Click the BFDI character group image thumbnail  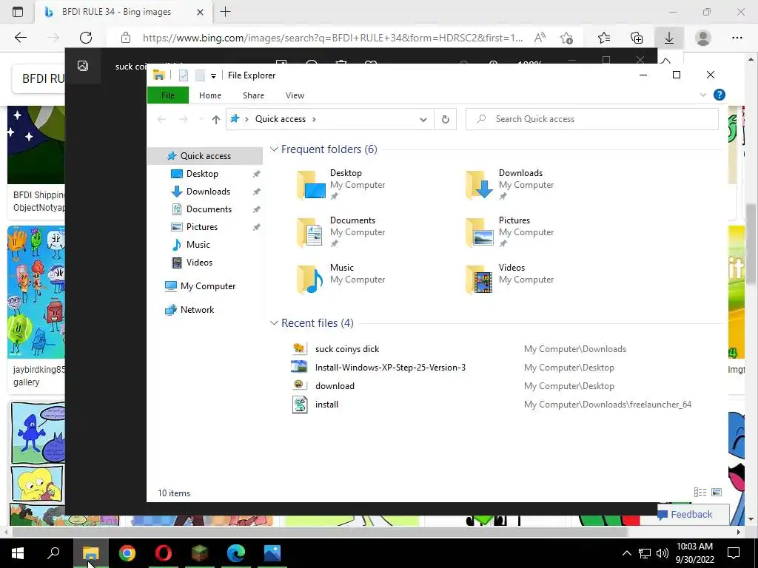(x=36, y=292)
